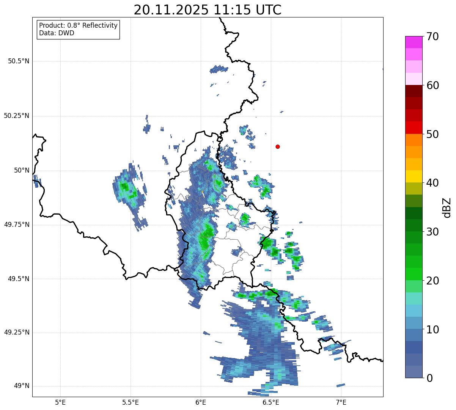Click the colorbar tick label 40
This screenshot has width=456, height=410.
click(x=432, y=183)
